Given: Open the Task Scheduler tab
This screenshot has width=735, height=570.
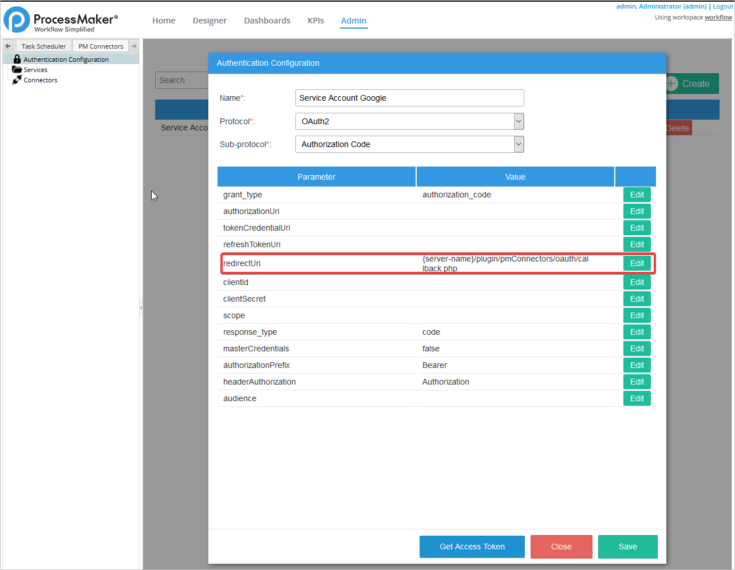Looking at the screenshot, I should [x=44, y=46].
